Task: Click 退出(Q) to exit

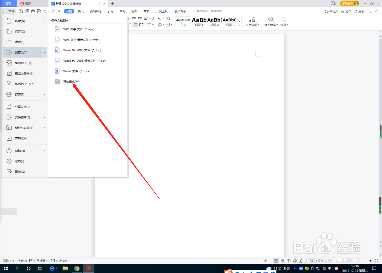Action: [x=25, y=172]
